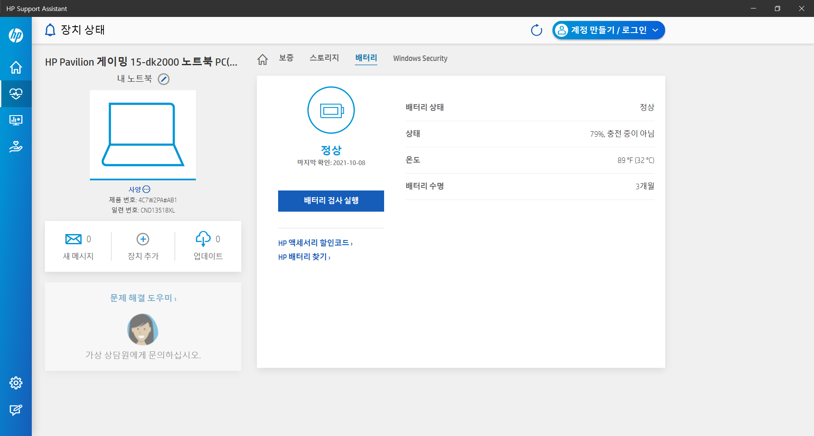Close the HP Support Assistant window
814x436 pixels.
[802, 8]
